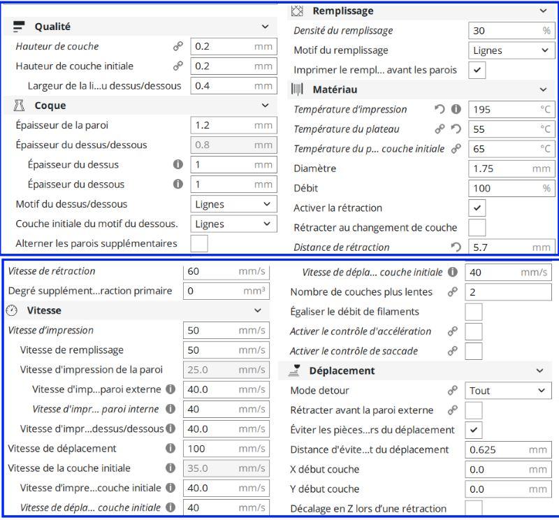Click info icon beside Vitesse de la couche initiale
The height and width of the screenshot is (520, 559).
(170, 468)
